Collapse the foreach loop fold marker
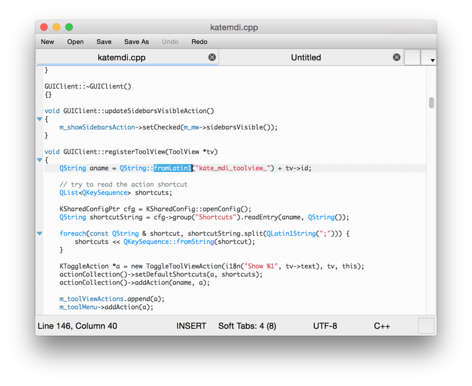This screenshot has height=386, width=472. 40,234
